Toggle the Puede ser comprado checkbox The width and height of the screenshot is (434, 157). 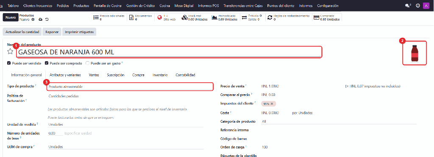click(47, 63)
